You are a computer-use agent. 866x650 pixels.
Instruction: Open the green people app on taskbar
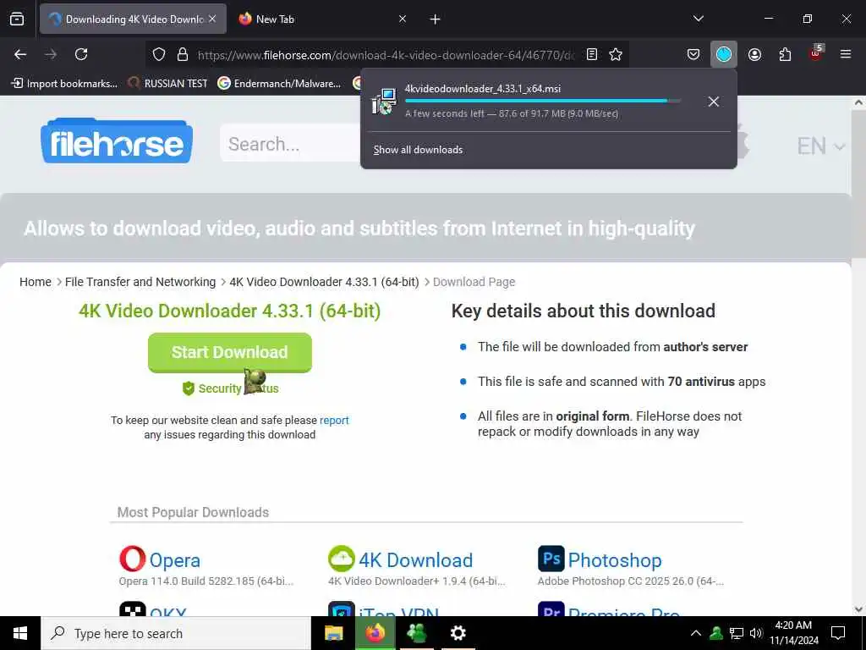[416, 633]
